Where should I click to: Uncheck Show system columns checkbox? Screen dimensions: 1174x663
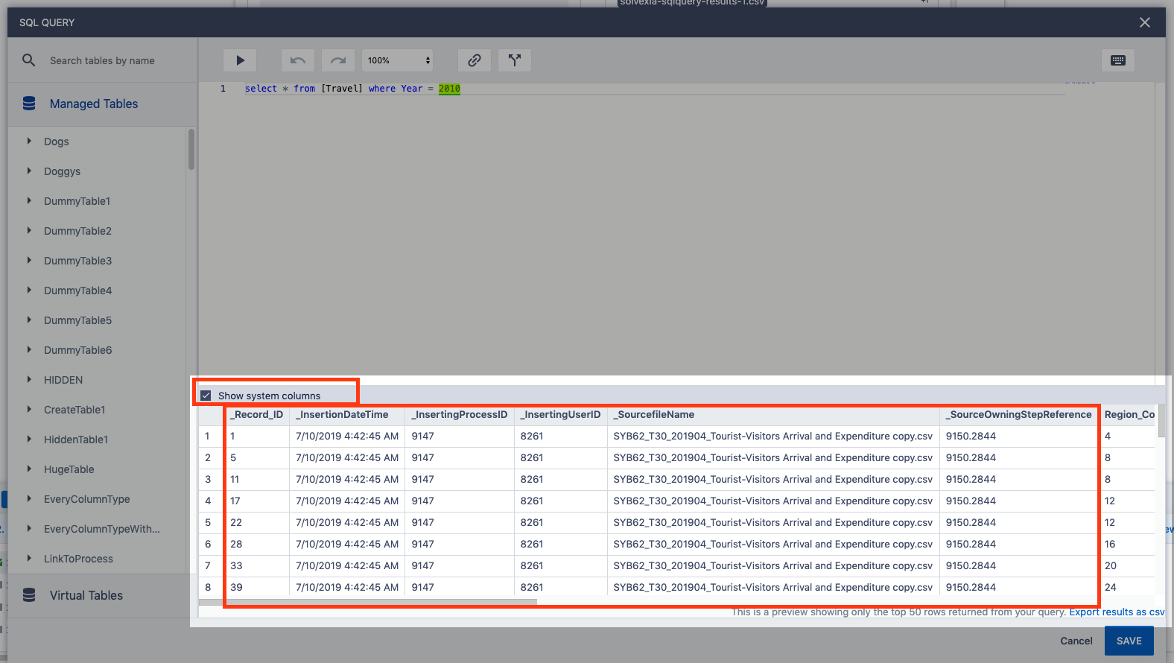click(x=206, y=396)
